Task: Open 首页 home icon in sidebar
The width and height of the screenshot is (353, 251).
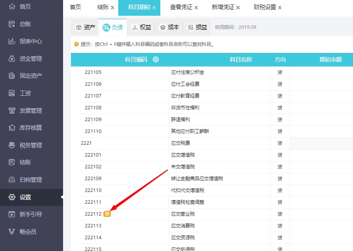Action: 12,7
